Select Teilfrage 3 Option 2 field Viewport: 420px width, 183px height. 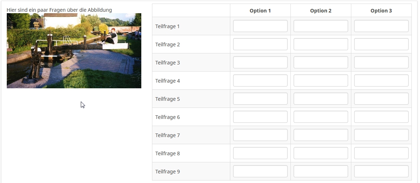(321, 62)
